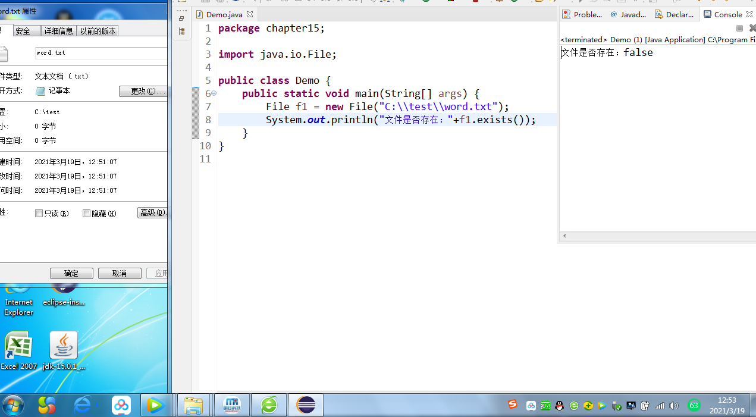The width and height of the screenshot is (756, 417).
Task: Click safely remove hardware tray icon
Action: [x=617, y=406]
